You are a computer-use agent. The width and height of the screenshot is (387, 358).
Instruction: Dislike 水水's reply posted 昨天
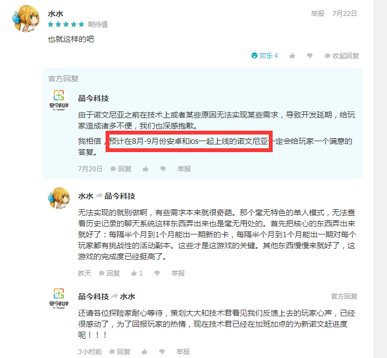pyautogui.click(x=157, y=273)
